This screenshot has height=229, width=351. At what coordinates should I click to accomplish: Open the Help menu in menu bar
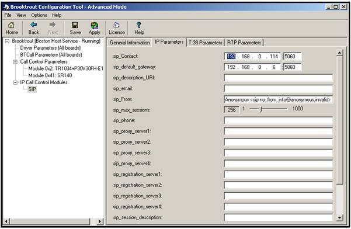[57, 15]
